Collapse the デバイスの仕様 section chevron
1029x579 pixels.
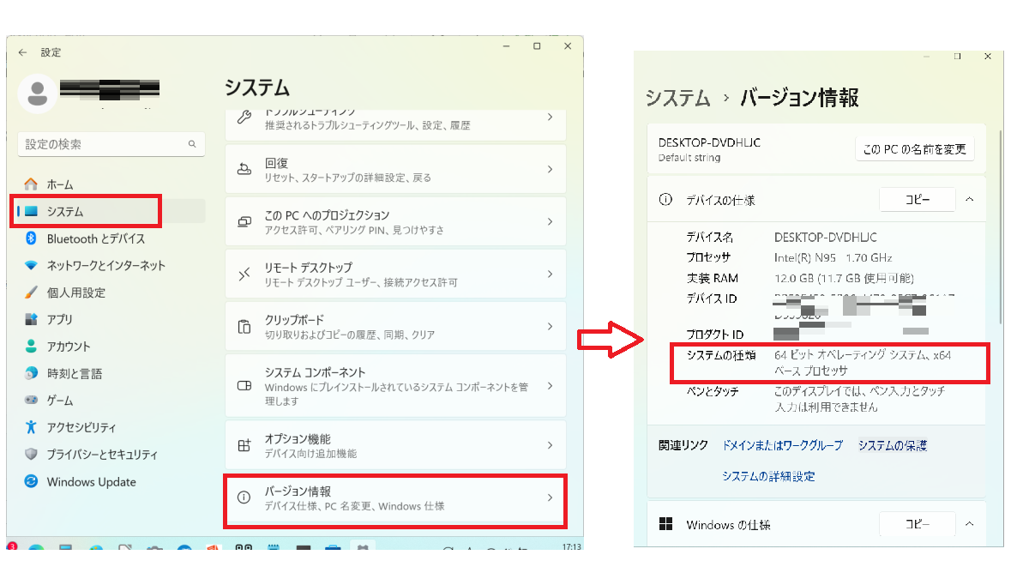[x=969, y=200]
